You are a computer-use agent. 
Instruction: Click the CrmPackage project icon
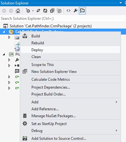(11, 32)
